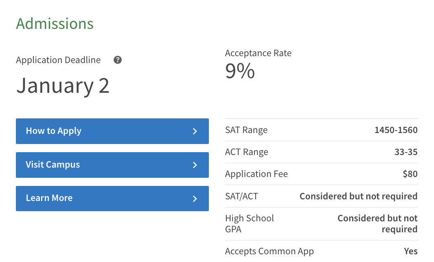This screenshot has width=434, height=262.
Task: Click the Learn More button
Action: coord(112,199)
